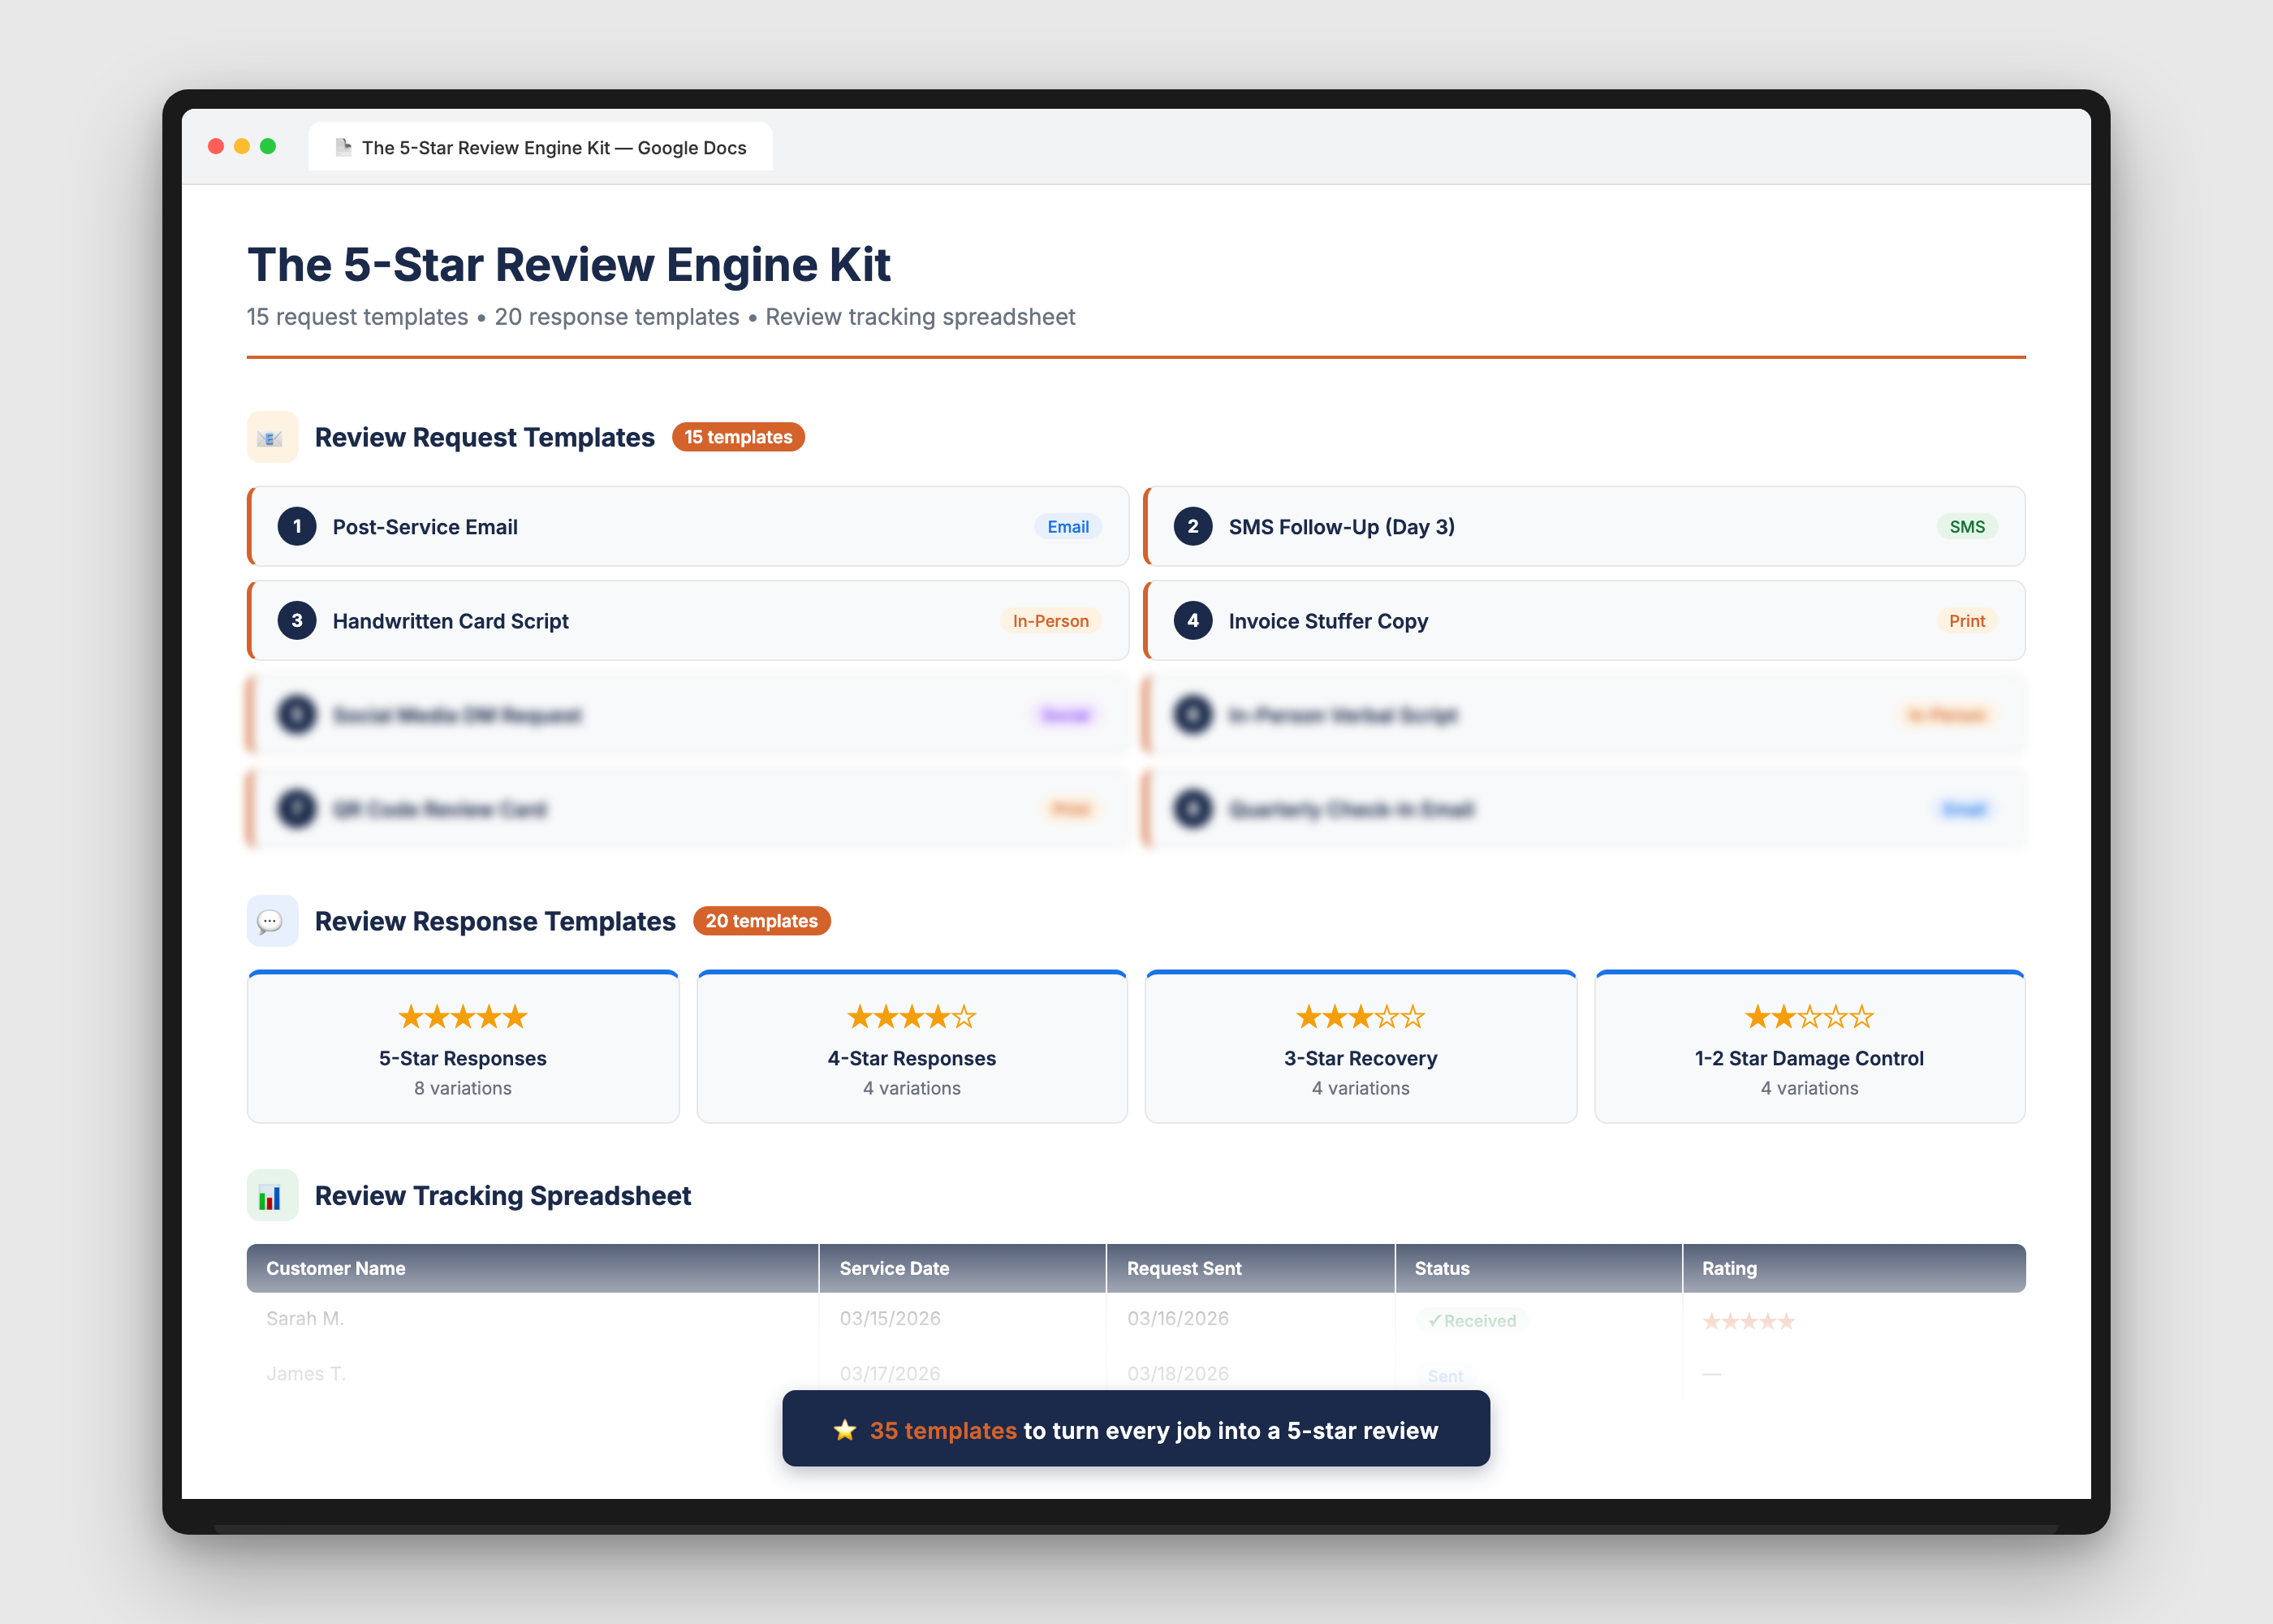Expand the 20 templates badge
Image resolution: width=2273 pixels, height=1624 pixels.
(x=761, y=921)
